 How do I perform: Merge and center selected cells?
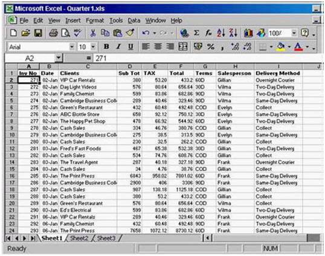coord(183,46)
